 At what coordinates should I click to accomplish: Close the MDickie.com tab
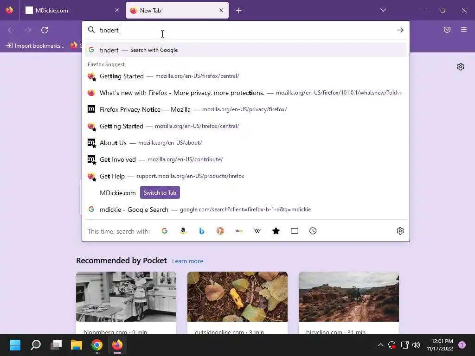click(117, 10)
